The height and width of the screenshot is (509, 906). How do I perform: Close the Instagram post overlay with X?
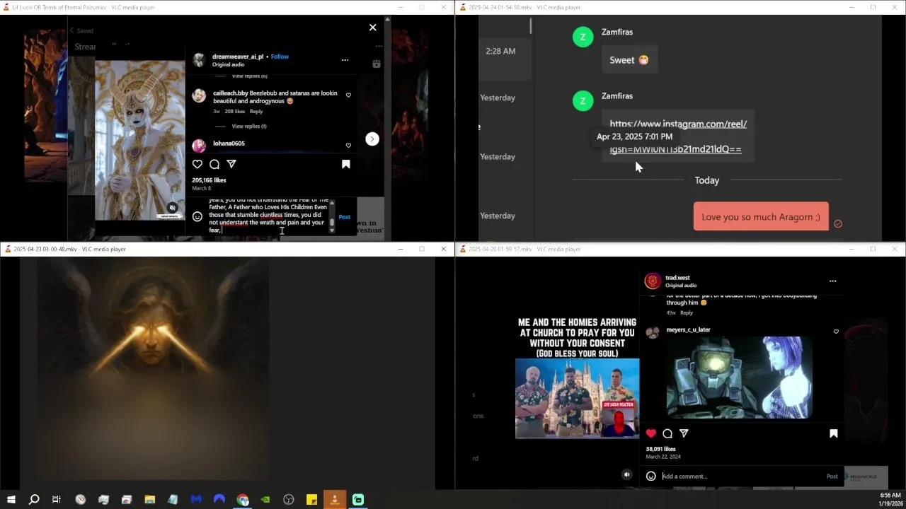tap(372, 28)
